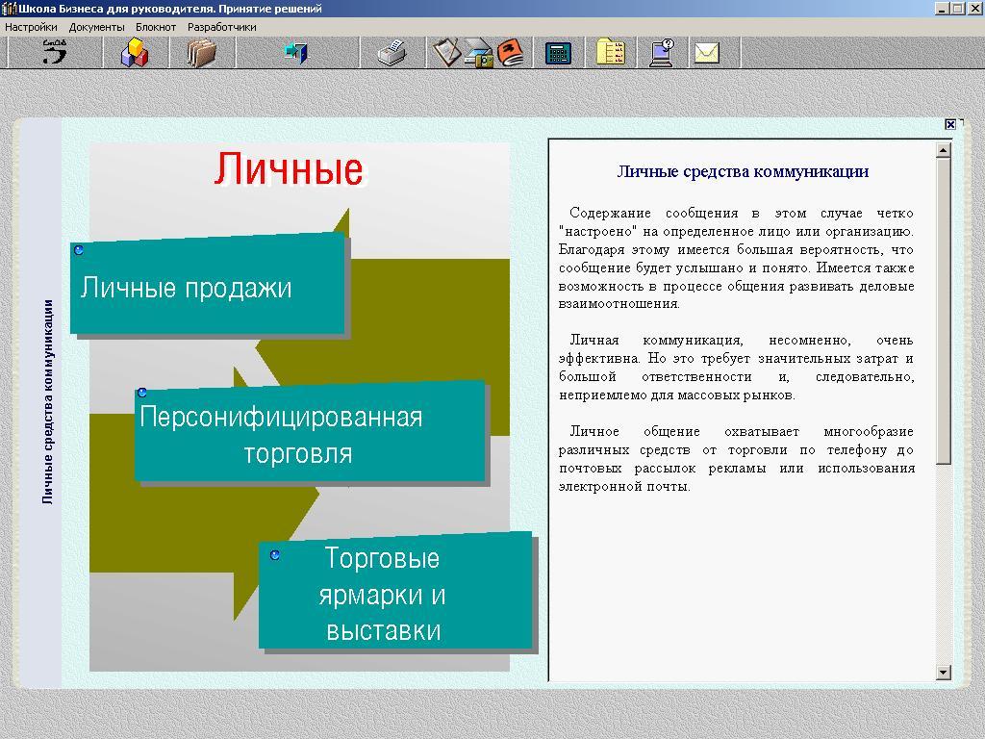Open the clipboard notes icon

click(x=446, y=53)
